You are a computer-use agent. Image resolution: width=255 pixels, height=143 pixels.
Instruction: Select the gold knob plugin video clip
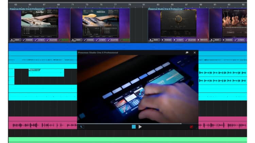click(x=178, y=25)
